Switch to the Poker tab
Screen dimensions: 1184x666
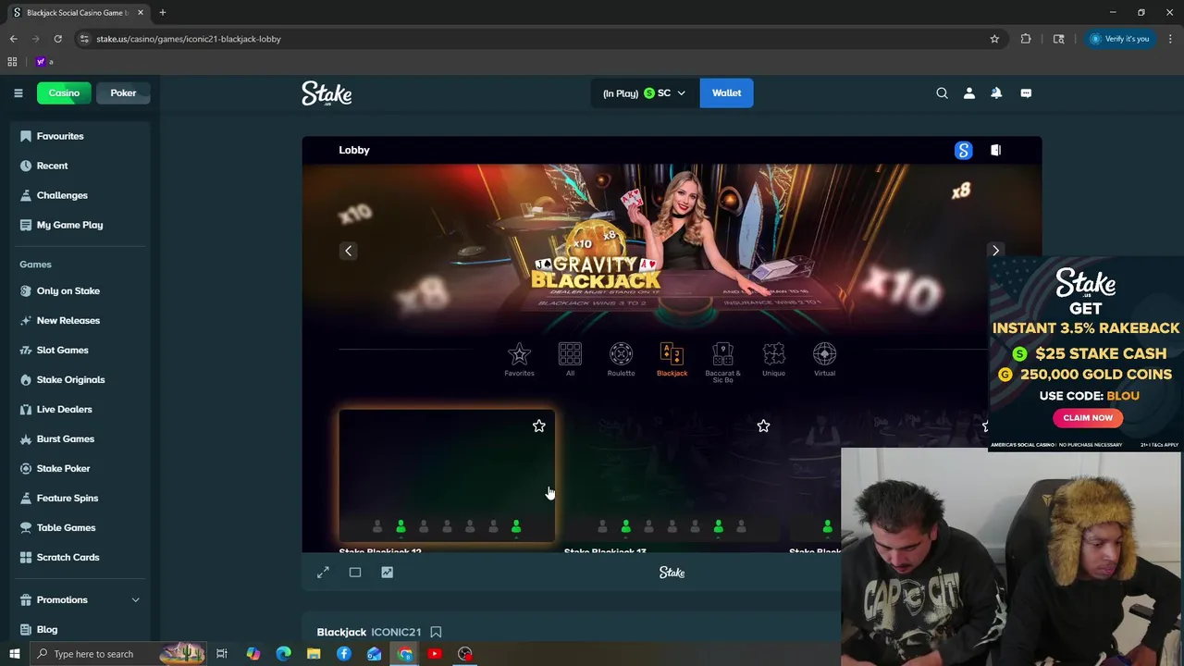pyautogui.click(x=123, y=92)
